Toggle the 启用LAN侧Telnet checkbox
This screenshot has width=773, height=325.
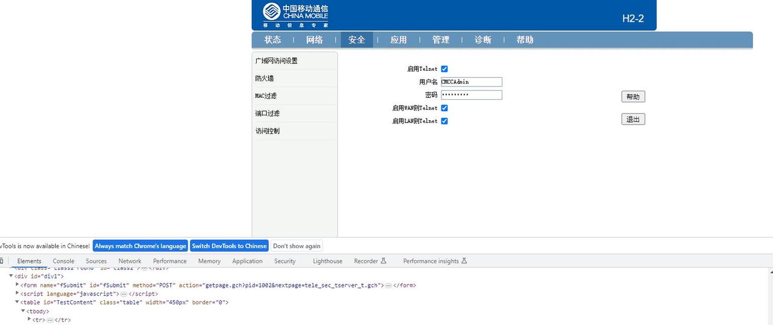coord(444,121)
